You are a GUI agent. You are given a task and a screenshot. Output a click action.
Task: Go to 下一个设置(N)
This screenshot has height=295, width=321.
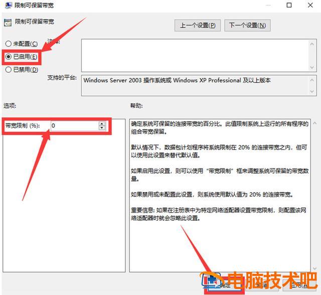(247, 26)
